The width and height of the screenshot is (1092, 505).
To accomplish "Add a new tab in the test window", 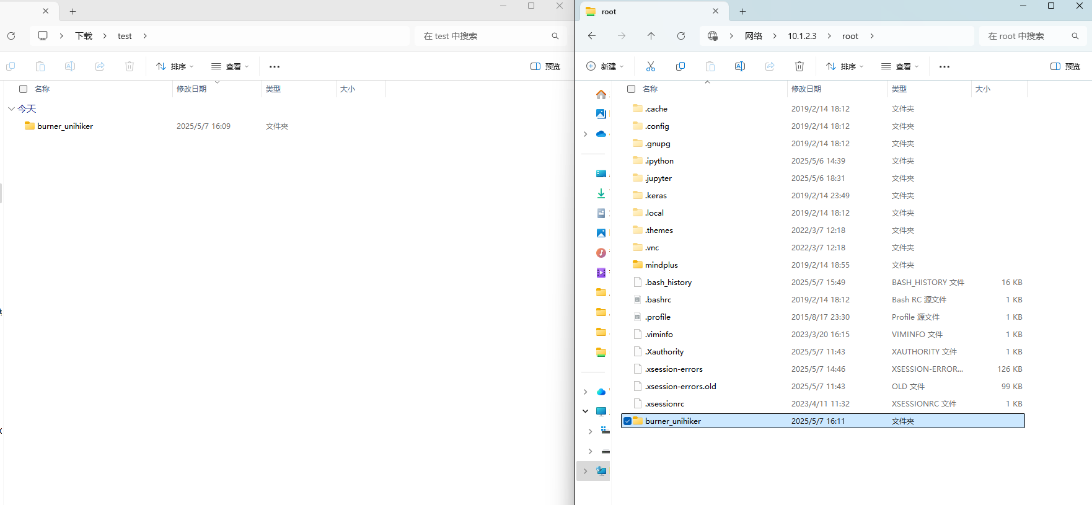I will [73, 12].
